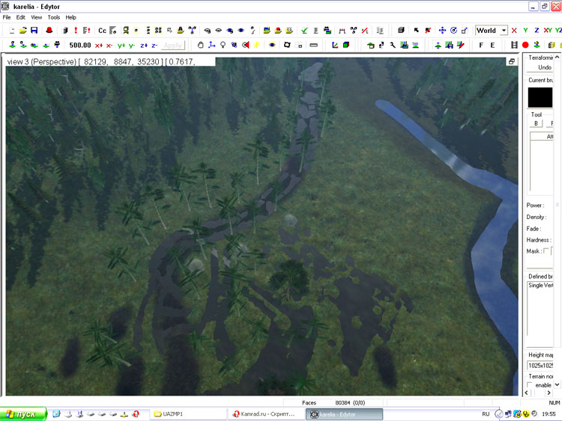The width and height of the screenshot is (562, 421).
Task: Save scene with the floppy disk icon
Action: 34,31
